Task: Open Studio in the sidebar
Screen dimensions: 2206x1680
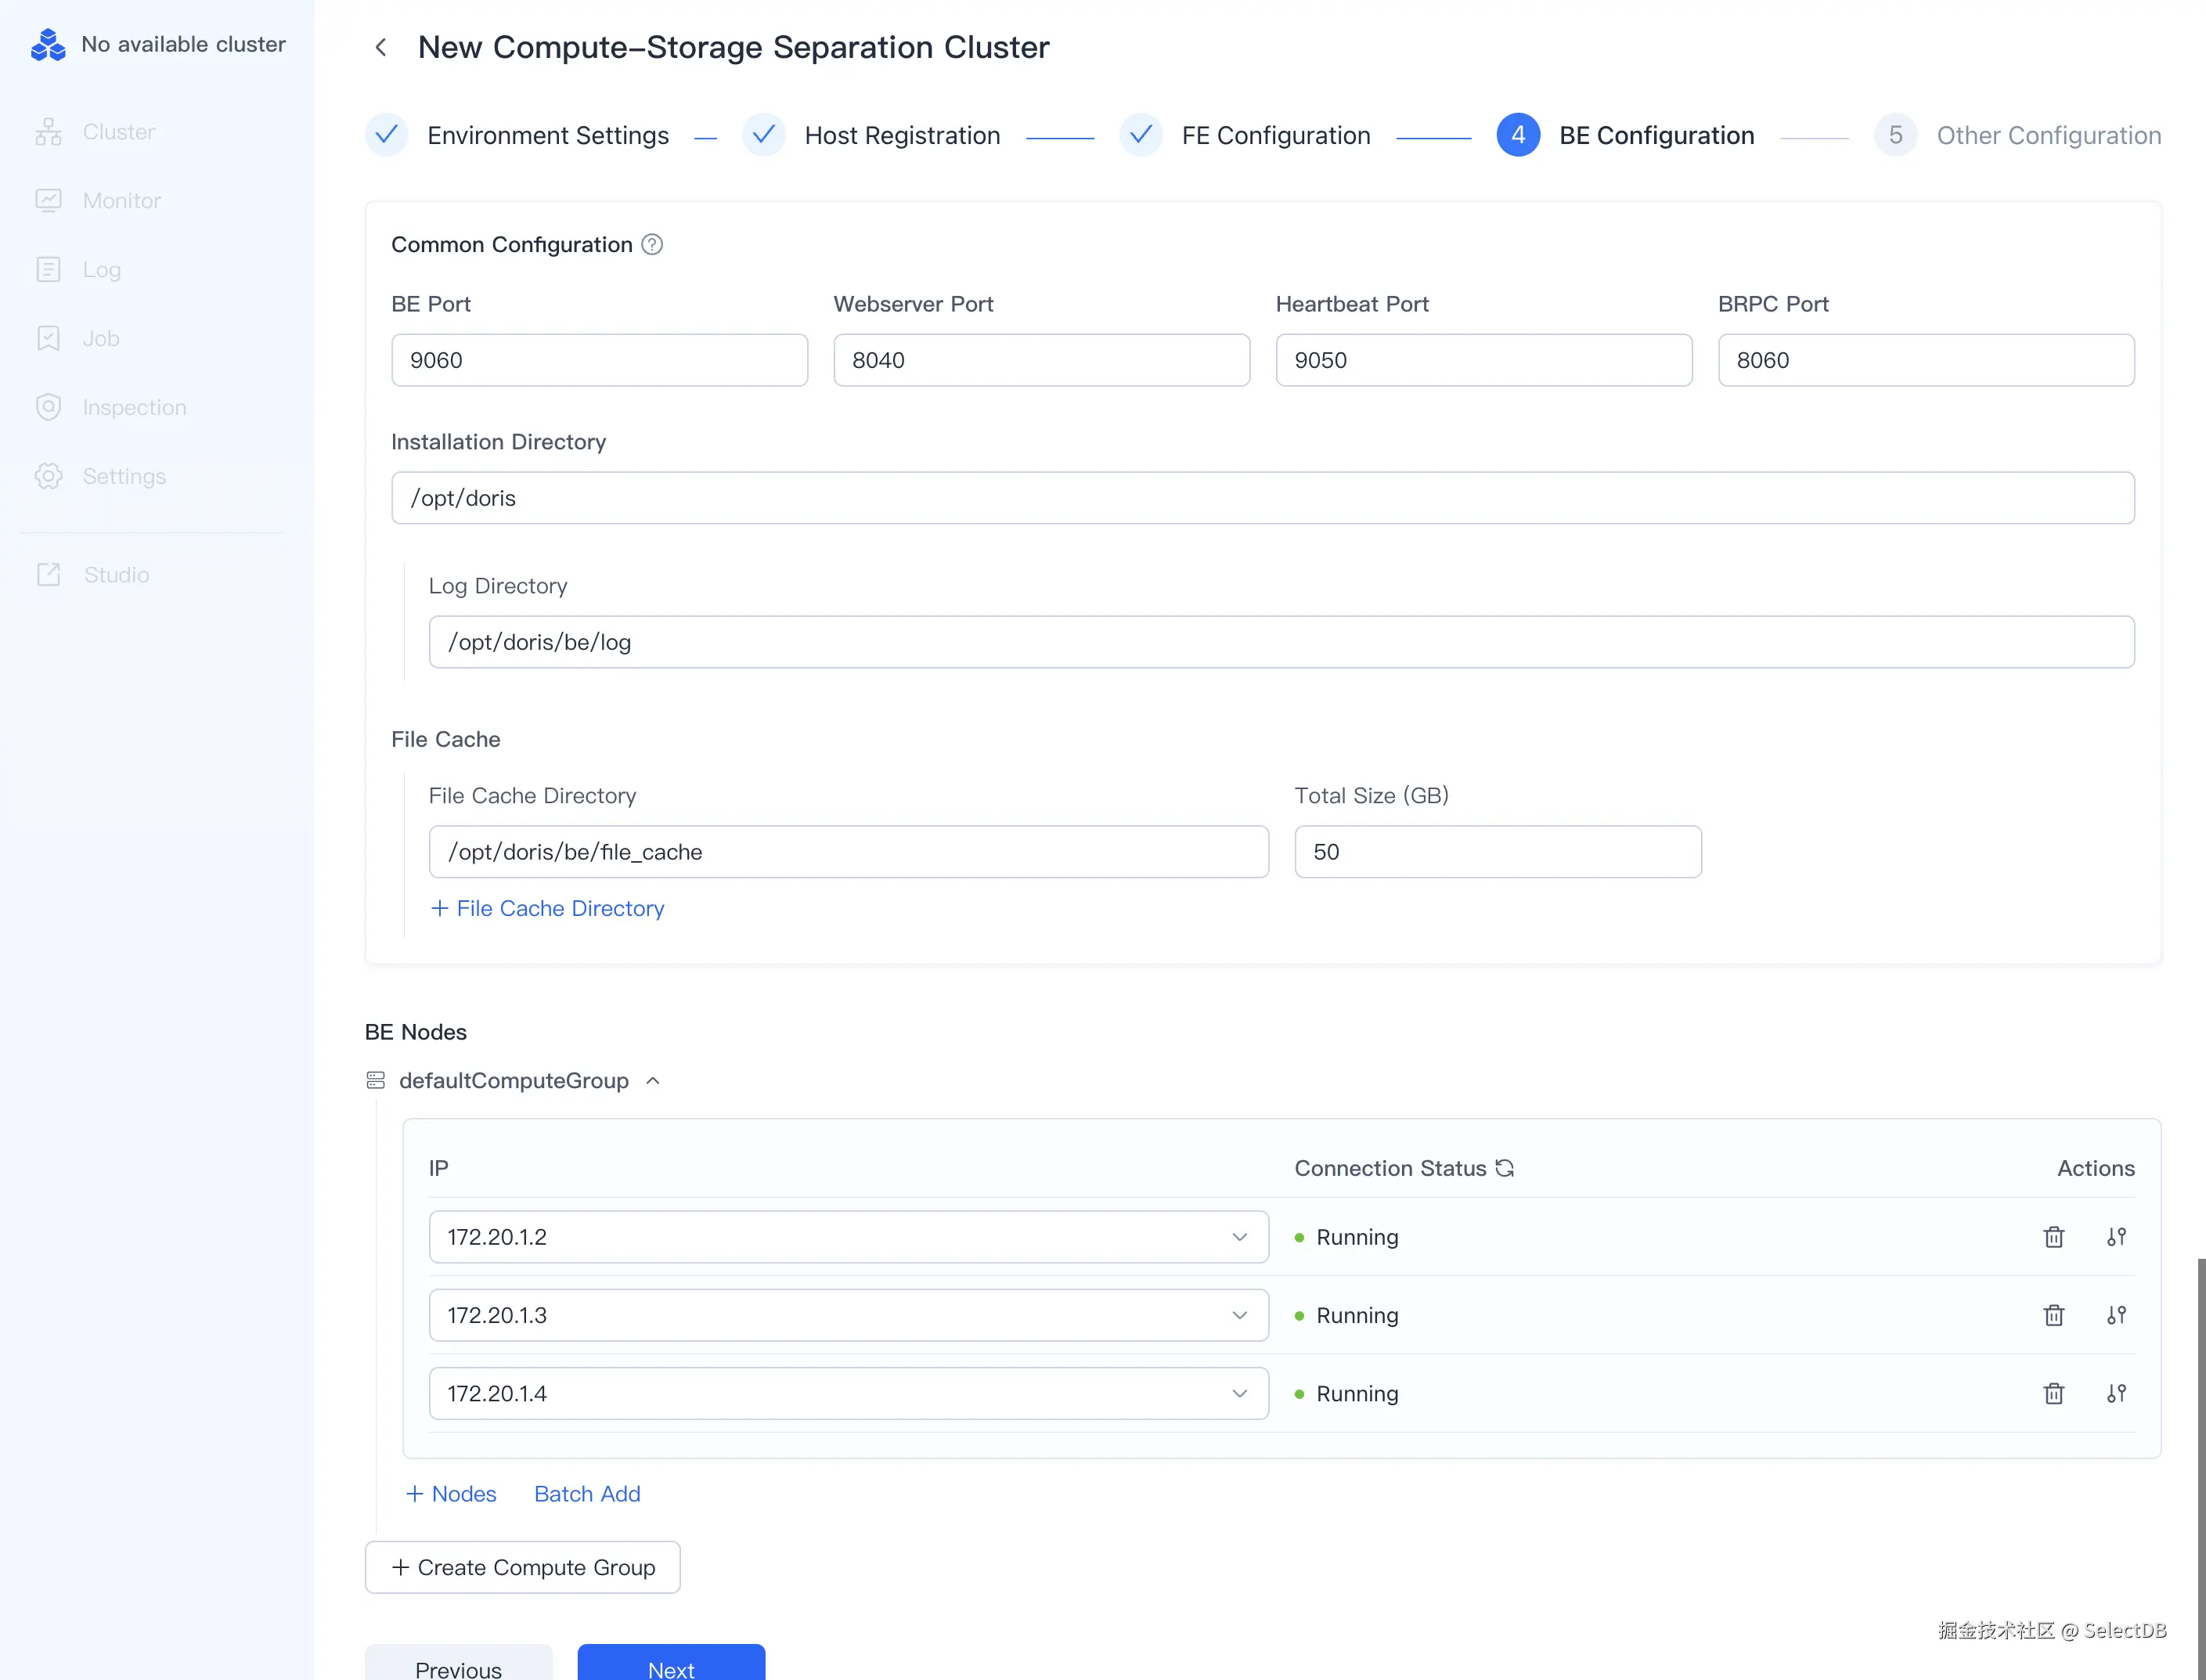Action: [116, 575]
